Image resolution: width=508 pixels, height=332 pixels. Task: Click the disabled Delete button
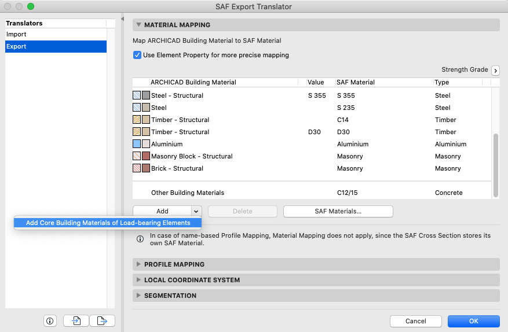tap(243, 211)
